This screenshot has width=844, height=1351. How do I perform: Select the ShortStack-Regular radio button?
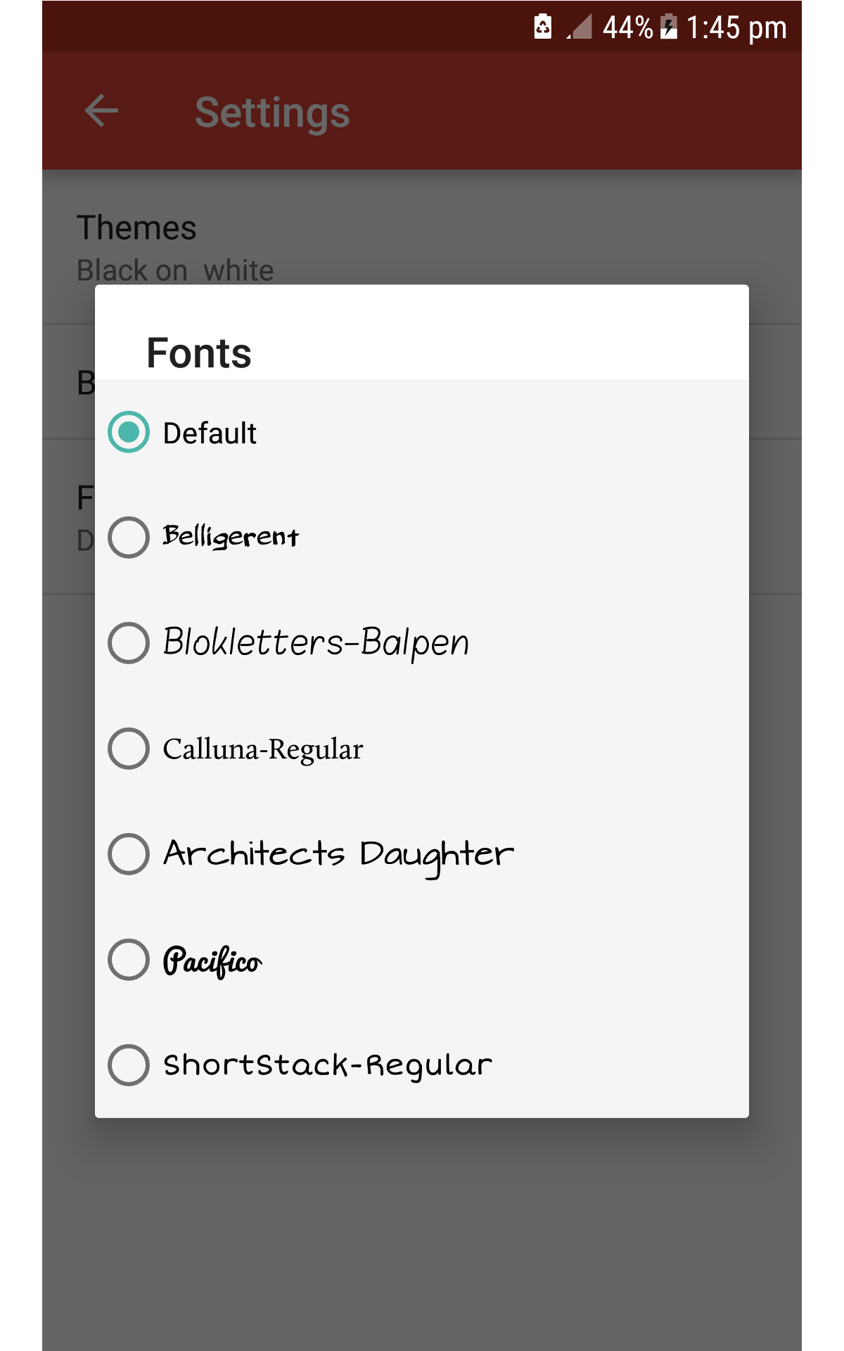129,1065
